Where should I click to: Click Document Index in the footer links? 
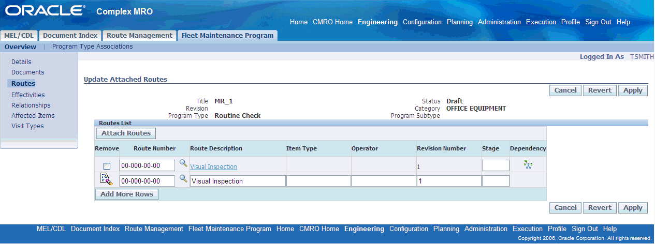[x=95, y=229]
